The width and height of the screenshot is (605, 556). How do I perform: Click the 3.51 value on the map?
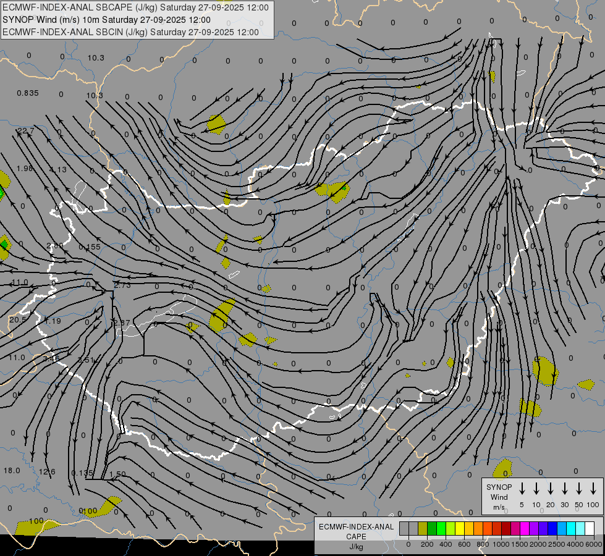click(86, 360)
